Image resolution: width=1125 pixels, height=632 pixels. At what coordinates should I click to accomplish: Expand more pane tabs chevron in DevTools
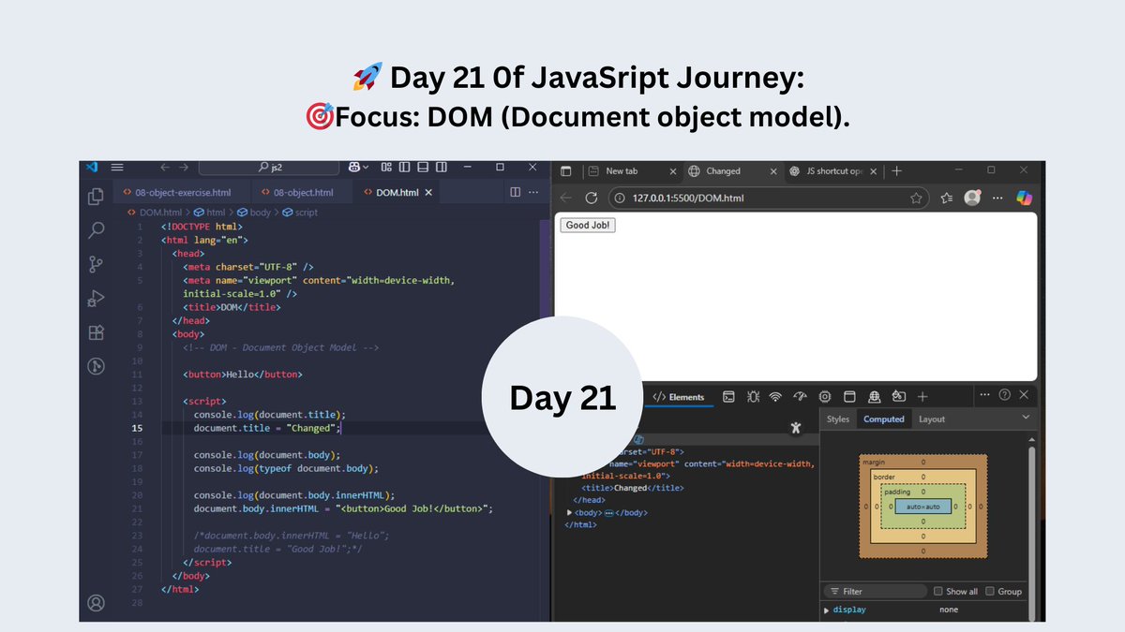pyautogui.click(x=1026, y=418)
